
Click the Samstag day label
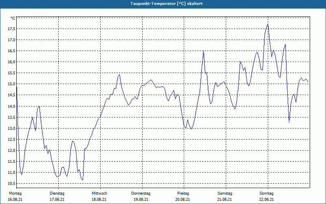(x=225, y=193)
